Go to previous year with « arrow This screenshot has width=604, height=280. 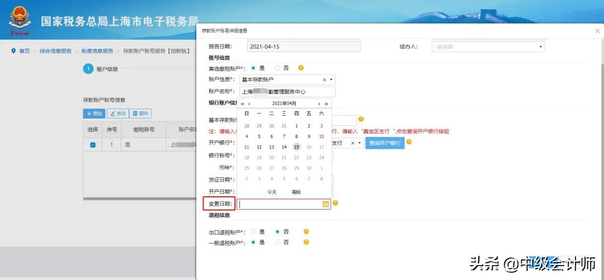tap(242, 103)
